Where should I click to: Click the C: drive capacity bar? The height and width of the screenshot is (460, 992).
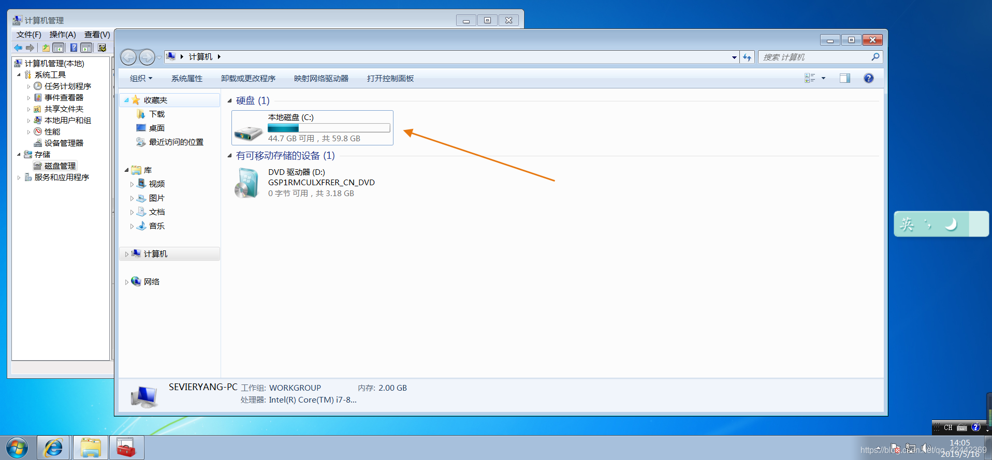[x=329, y=128]
